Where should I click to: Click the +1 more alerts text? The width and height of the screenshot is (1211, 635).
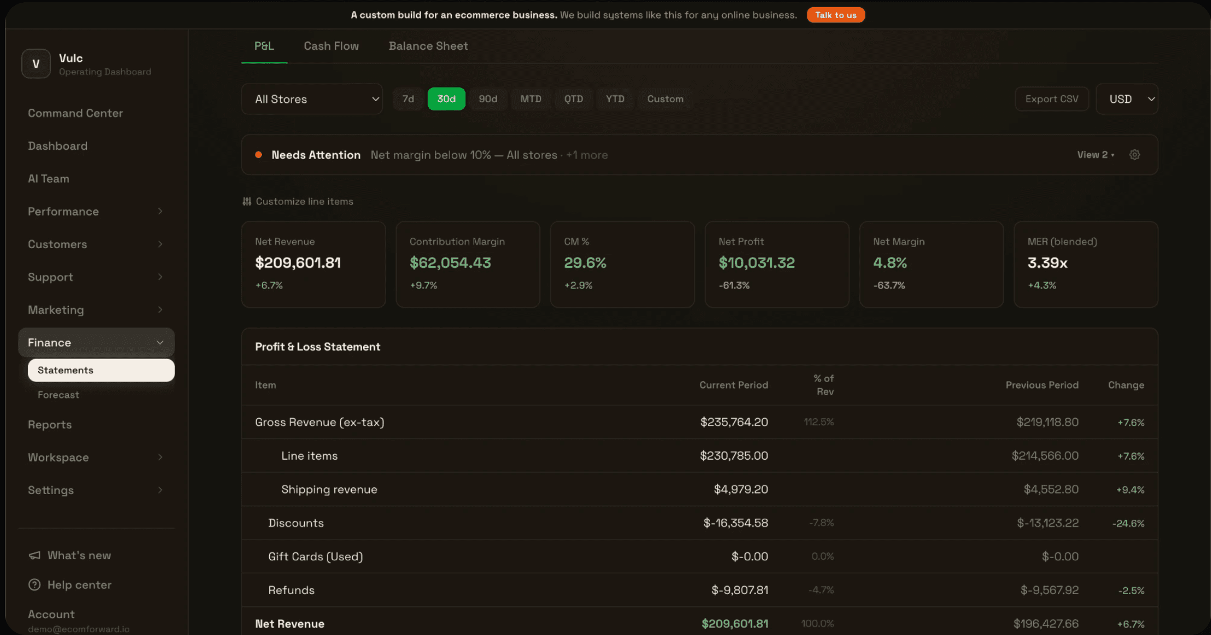coord(587,155)
